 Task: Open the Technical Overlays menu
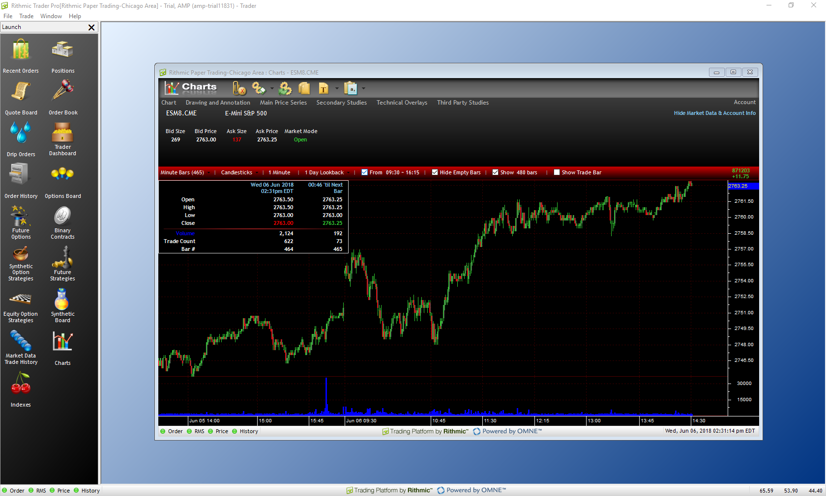(x=402, y=103)
